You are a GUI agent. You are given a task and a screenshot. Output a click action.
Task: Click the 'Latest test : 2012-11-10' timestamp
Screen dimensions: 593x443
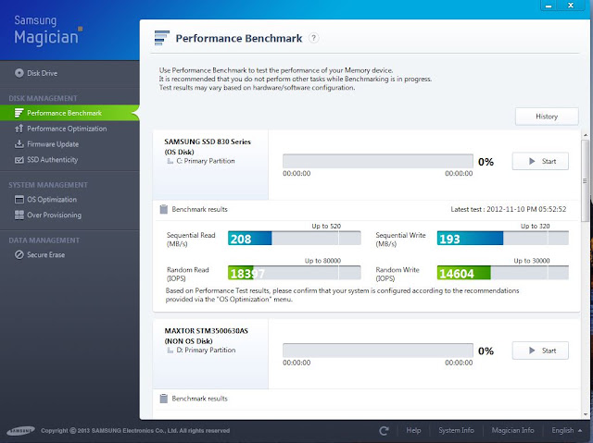pyautogui.click(x=509, y=209)
